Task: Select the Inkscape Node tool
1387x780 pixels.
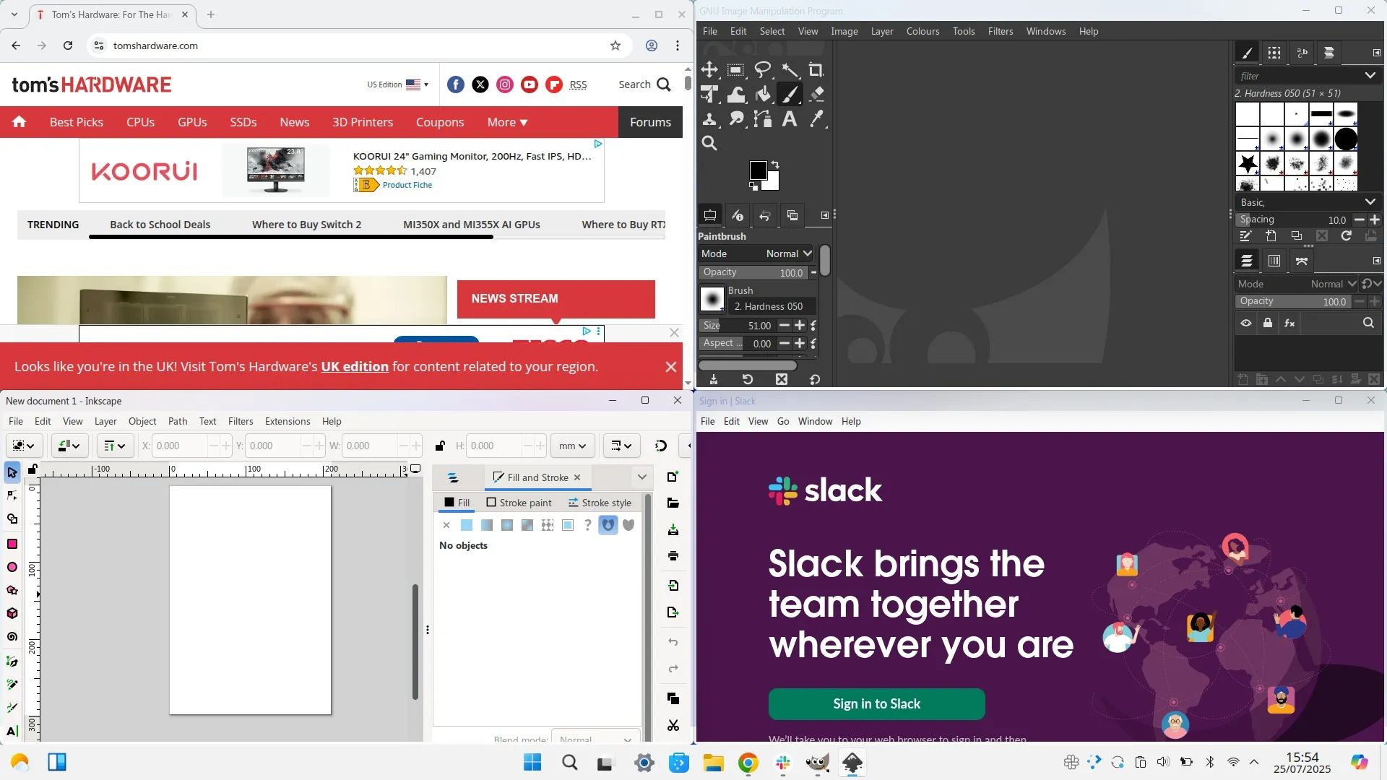Action: tap(12, 495)
